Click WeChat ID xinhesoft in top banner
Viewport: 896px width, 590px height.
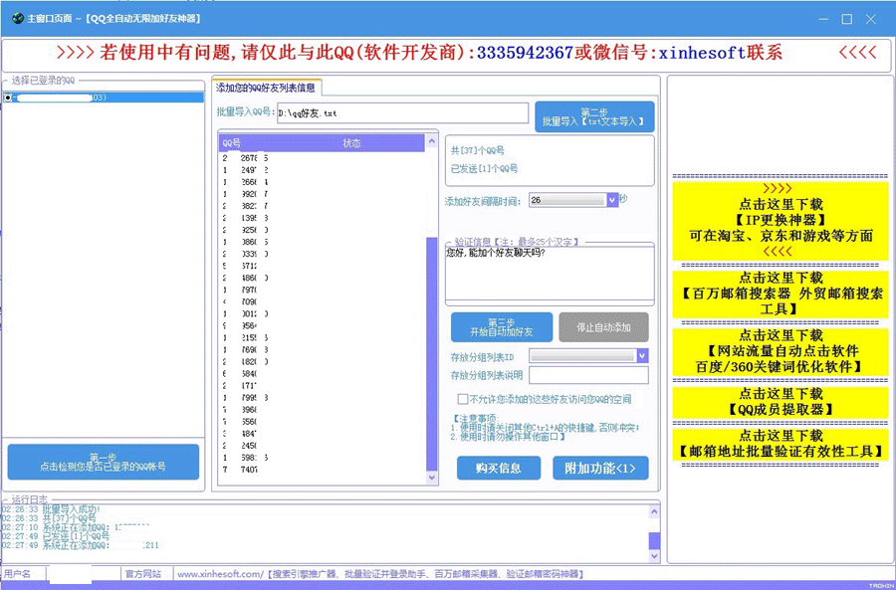pos(702,53)
